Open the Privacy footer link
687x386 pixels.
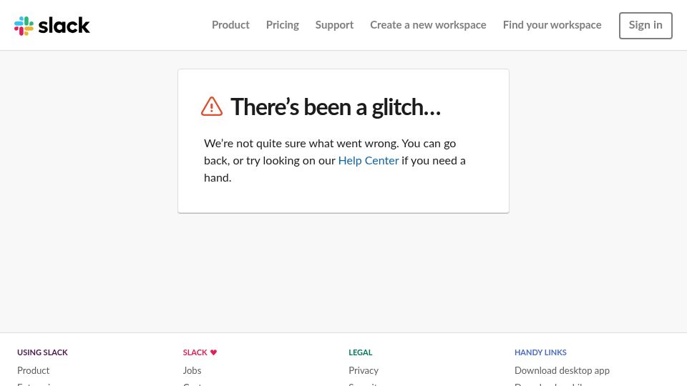tap(364, 370)
